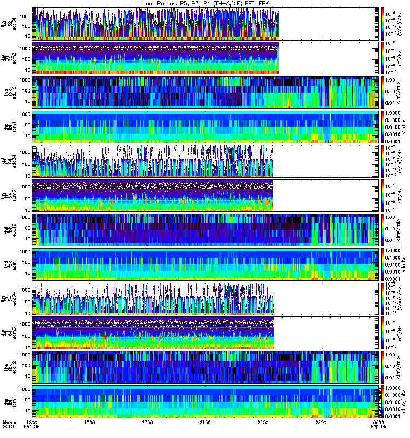Select the thd fff 64 scm3 spectrogram panel

tap(206, 195)
